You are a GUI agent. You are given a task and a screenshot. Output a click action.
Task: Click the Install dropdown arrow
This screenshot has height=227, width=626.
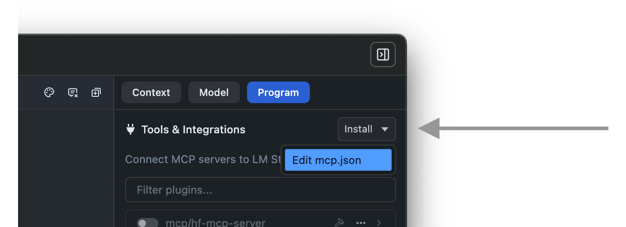click(x=385, y=129)
